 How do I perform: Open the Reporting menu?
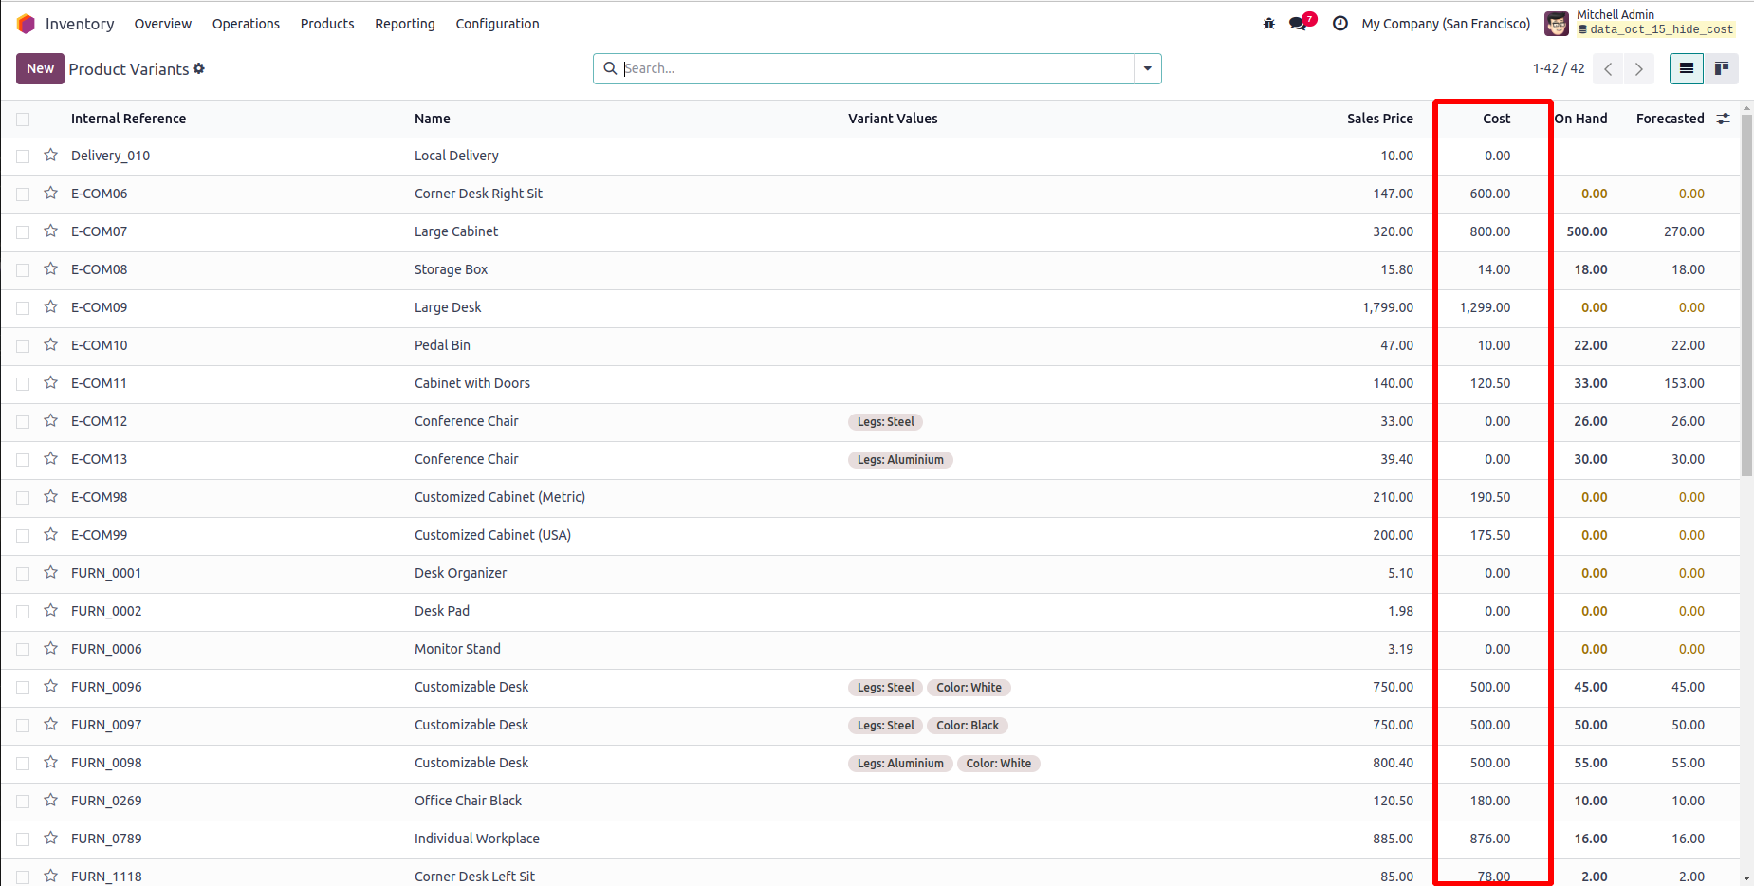tap(404, 24)
